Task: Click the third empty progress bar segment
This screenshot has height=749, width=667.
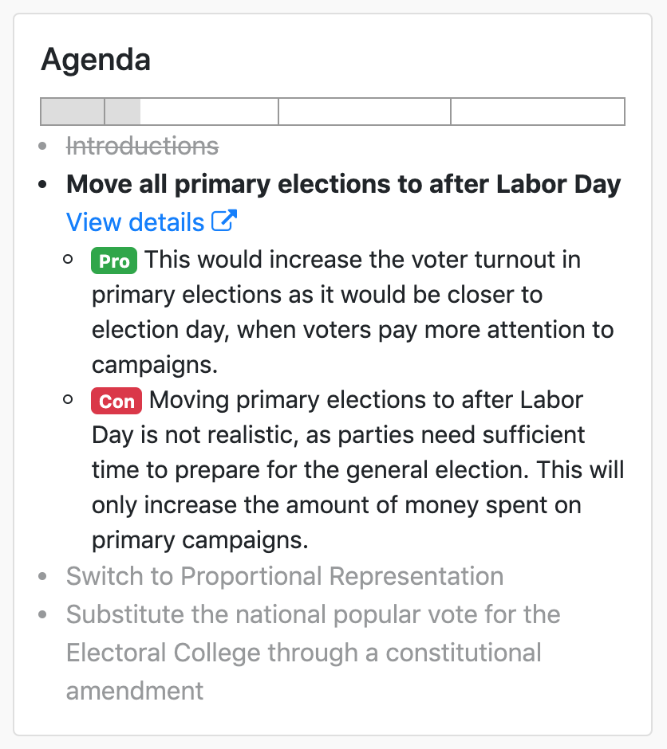Action: click(x=365, y=112)
